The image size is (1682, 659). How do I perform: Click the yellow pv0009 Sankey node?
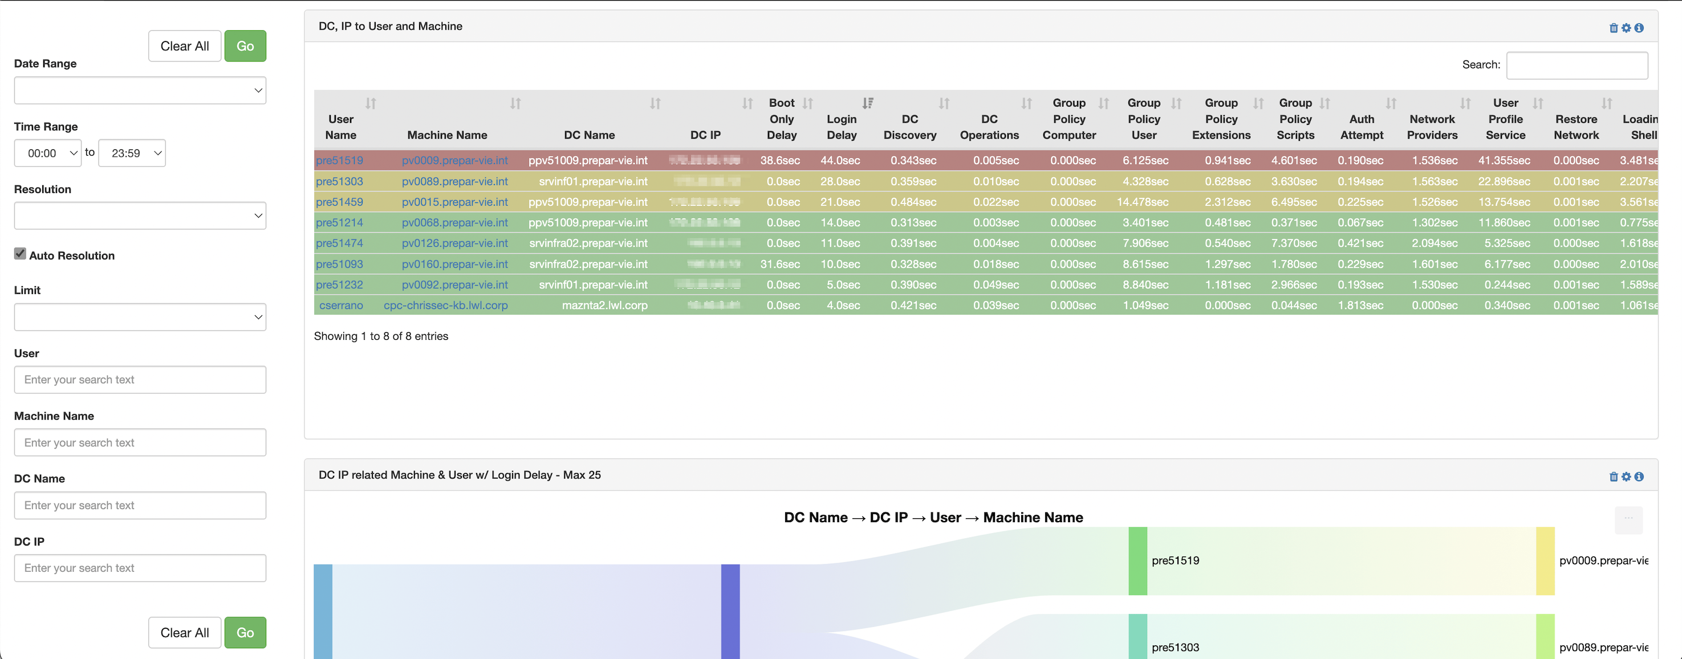pyautogui.click(x=1545, y=561)
